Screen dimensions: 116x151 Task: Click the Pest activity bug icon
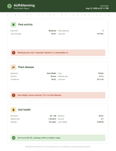13,25
